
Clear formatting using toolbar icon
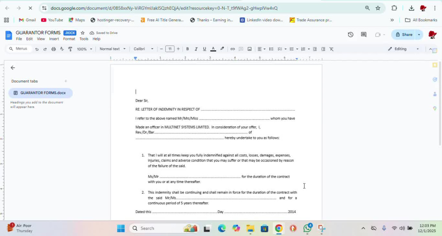coord(331,49)
